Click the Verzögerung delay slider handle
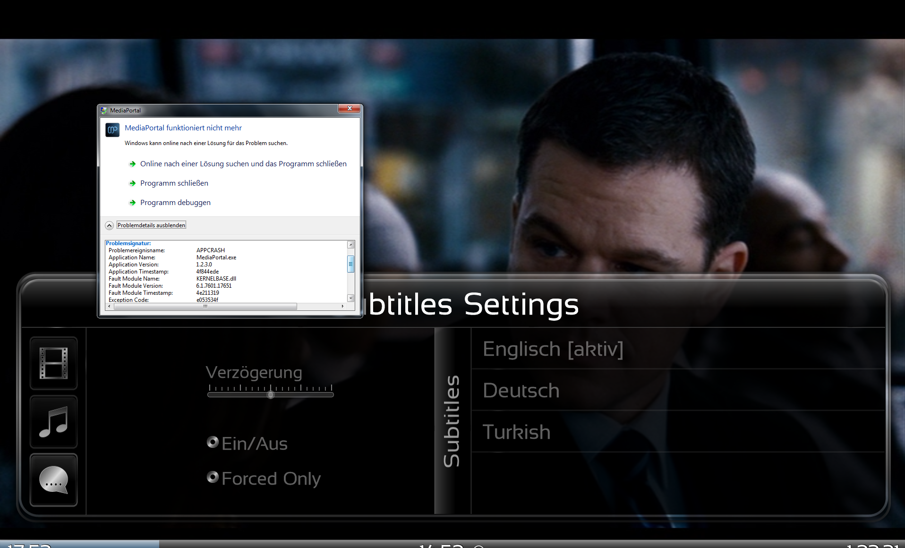 point(271,394)
